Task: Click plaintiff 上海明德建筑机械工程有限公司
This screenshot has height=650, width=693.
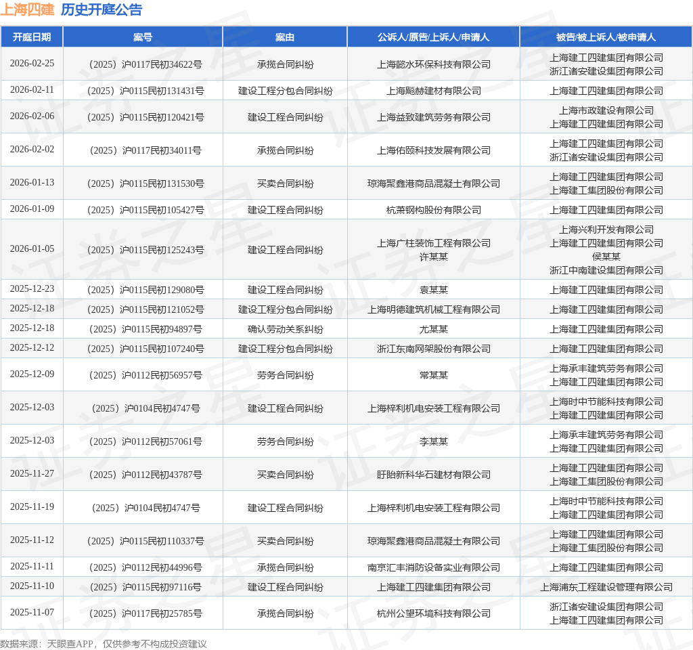Action: 434,309
